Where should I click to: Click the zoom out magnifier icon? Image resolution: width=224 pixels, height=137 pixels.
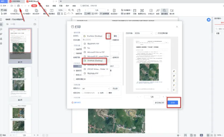[69, 10]
